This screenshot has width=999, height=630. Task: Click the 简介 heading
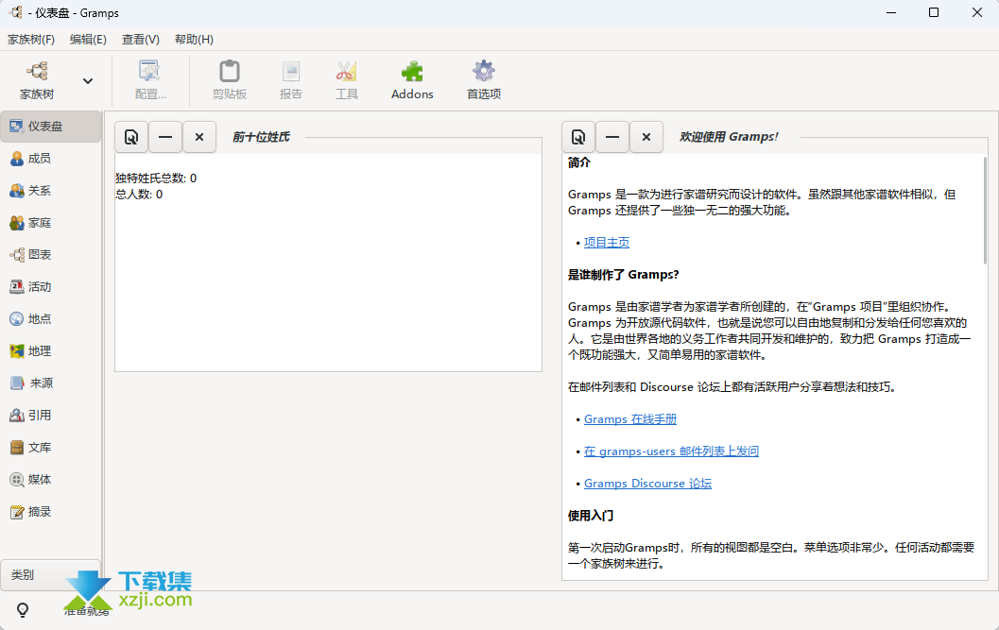click(x=579, y=162)
